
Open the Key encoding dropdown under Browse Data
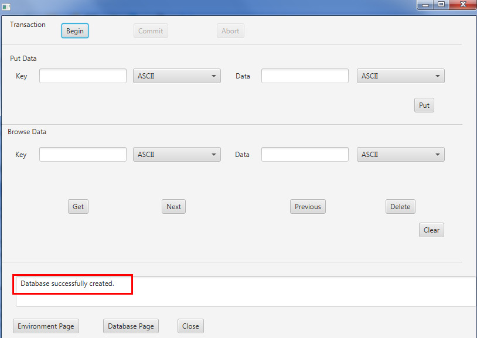tap(176, 154)
